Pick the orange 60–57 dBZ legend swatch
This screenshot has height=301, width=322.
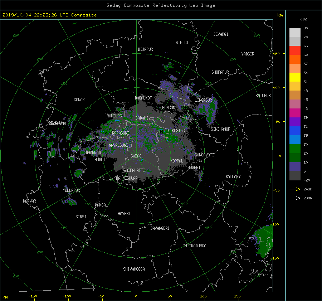pos(295,59)
